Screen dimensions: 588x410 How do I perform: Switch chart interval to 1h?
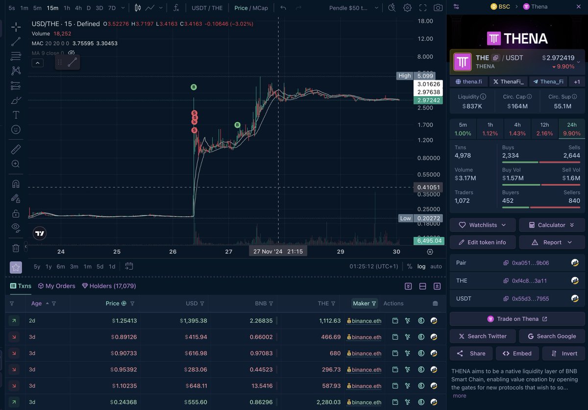pyautogui.click(x=67, y=8)
